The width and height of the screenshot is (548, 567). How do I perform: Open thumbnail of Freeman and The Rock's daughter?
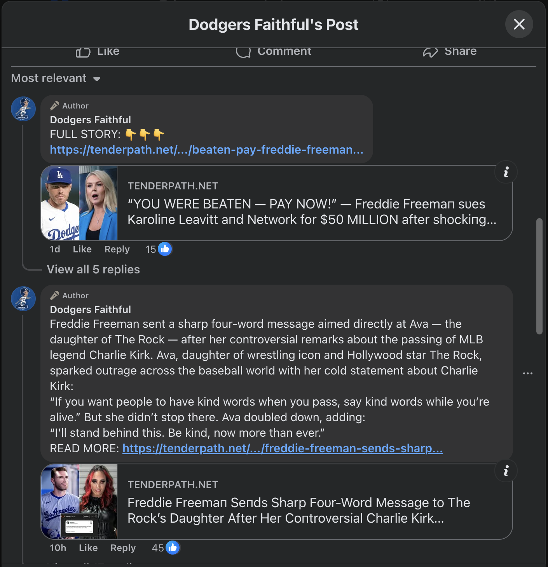[79, 502]
